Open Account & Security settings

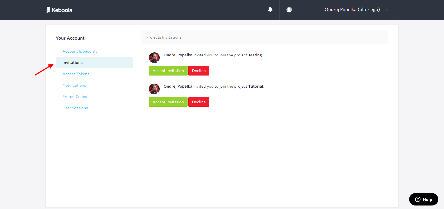80,51
